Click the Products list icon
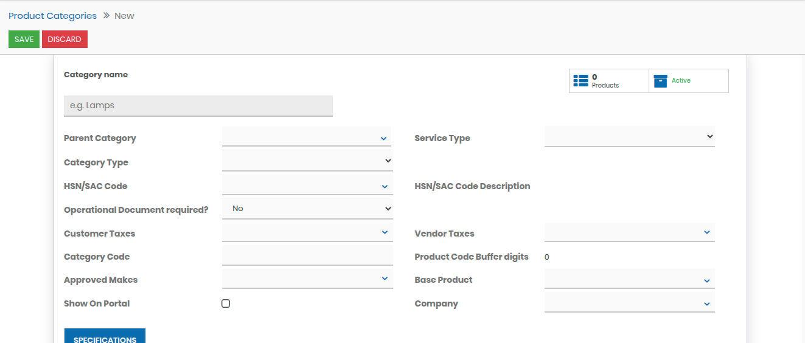805x343 pixels. [580, 80]
